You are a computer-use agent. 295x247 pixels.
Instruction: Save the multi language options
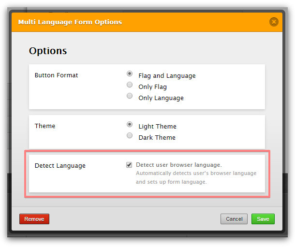click(263, 219)
